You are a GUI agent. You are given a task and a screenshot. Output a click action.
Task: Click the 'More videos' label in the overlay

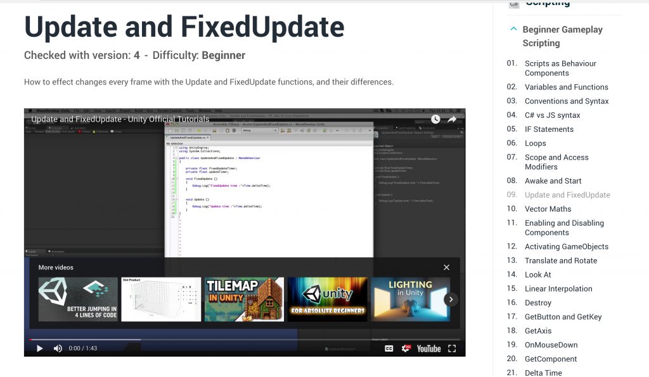coord(56,267)
